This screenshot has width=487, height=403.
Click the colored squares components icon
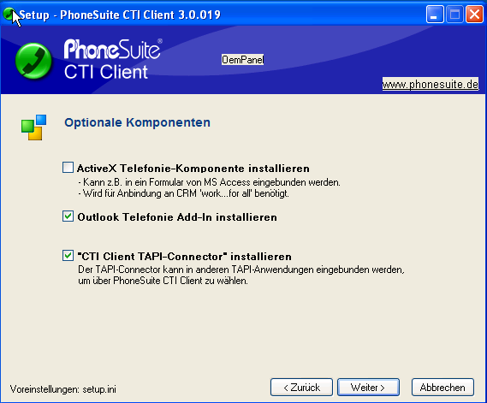(34, 127)
